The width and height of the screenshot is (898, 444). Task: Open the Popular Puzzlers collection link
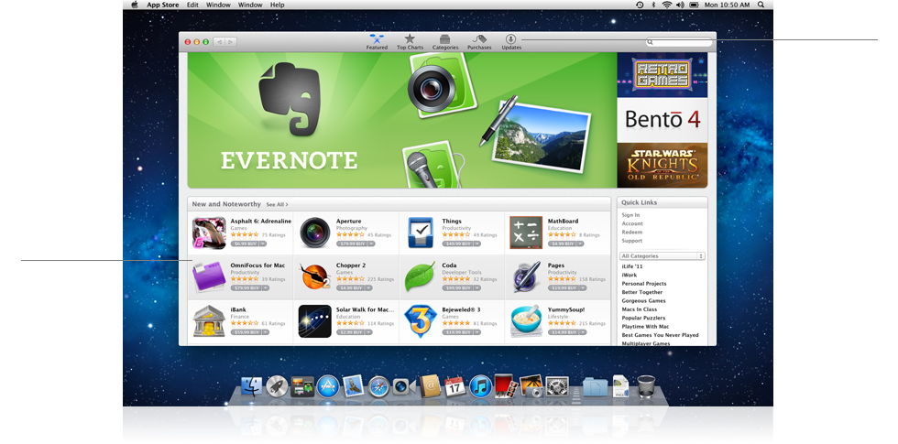pos(643,319)
